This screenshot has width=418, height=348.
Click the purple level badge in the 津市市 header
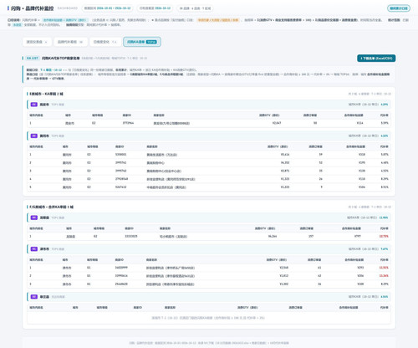pos(34,249)
